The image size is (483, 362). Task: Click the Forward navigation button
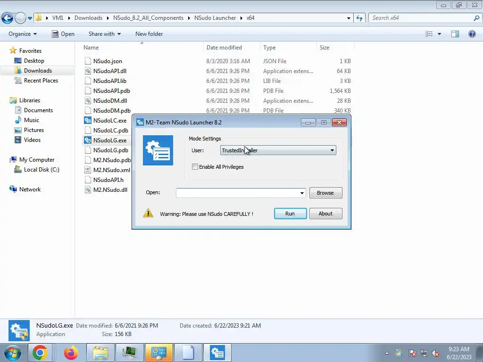pos(20,18)
